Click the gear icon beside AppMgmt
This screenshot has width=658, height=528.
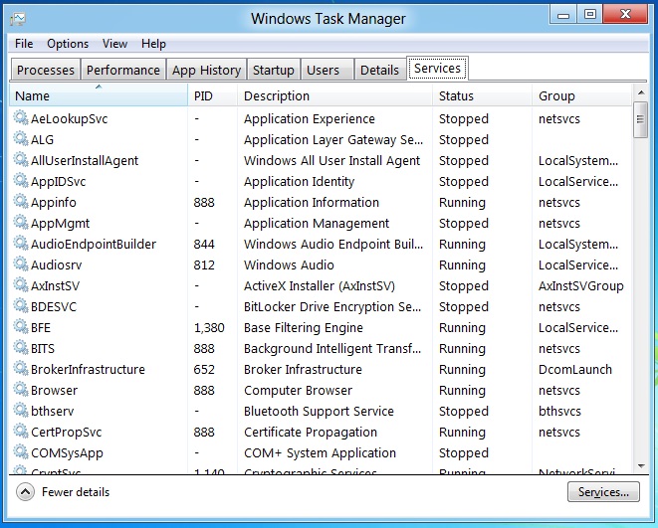21,222
